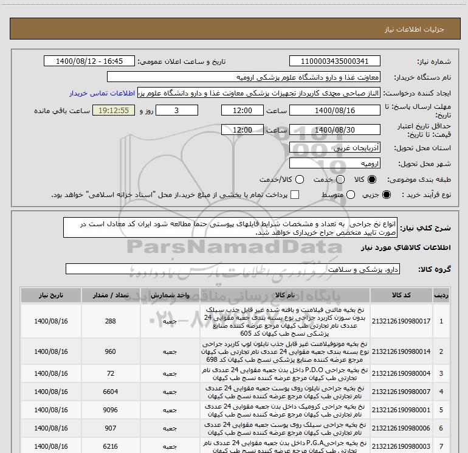The height and width of the screenshot is (453, 468).
Task: Click the دارو، پزشکی و سلامت group field
Action: point(233,269)
